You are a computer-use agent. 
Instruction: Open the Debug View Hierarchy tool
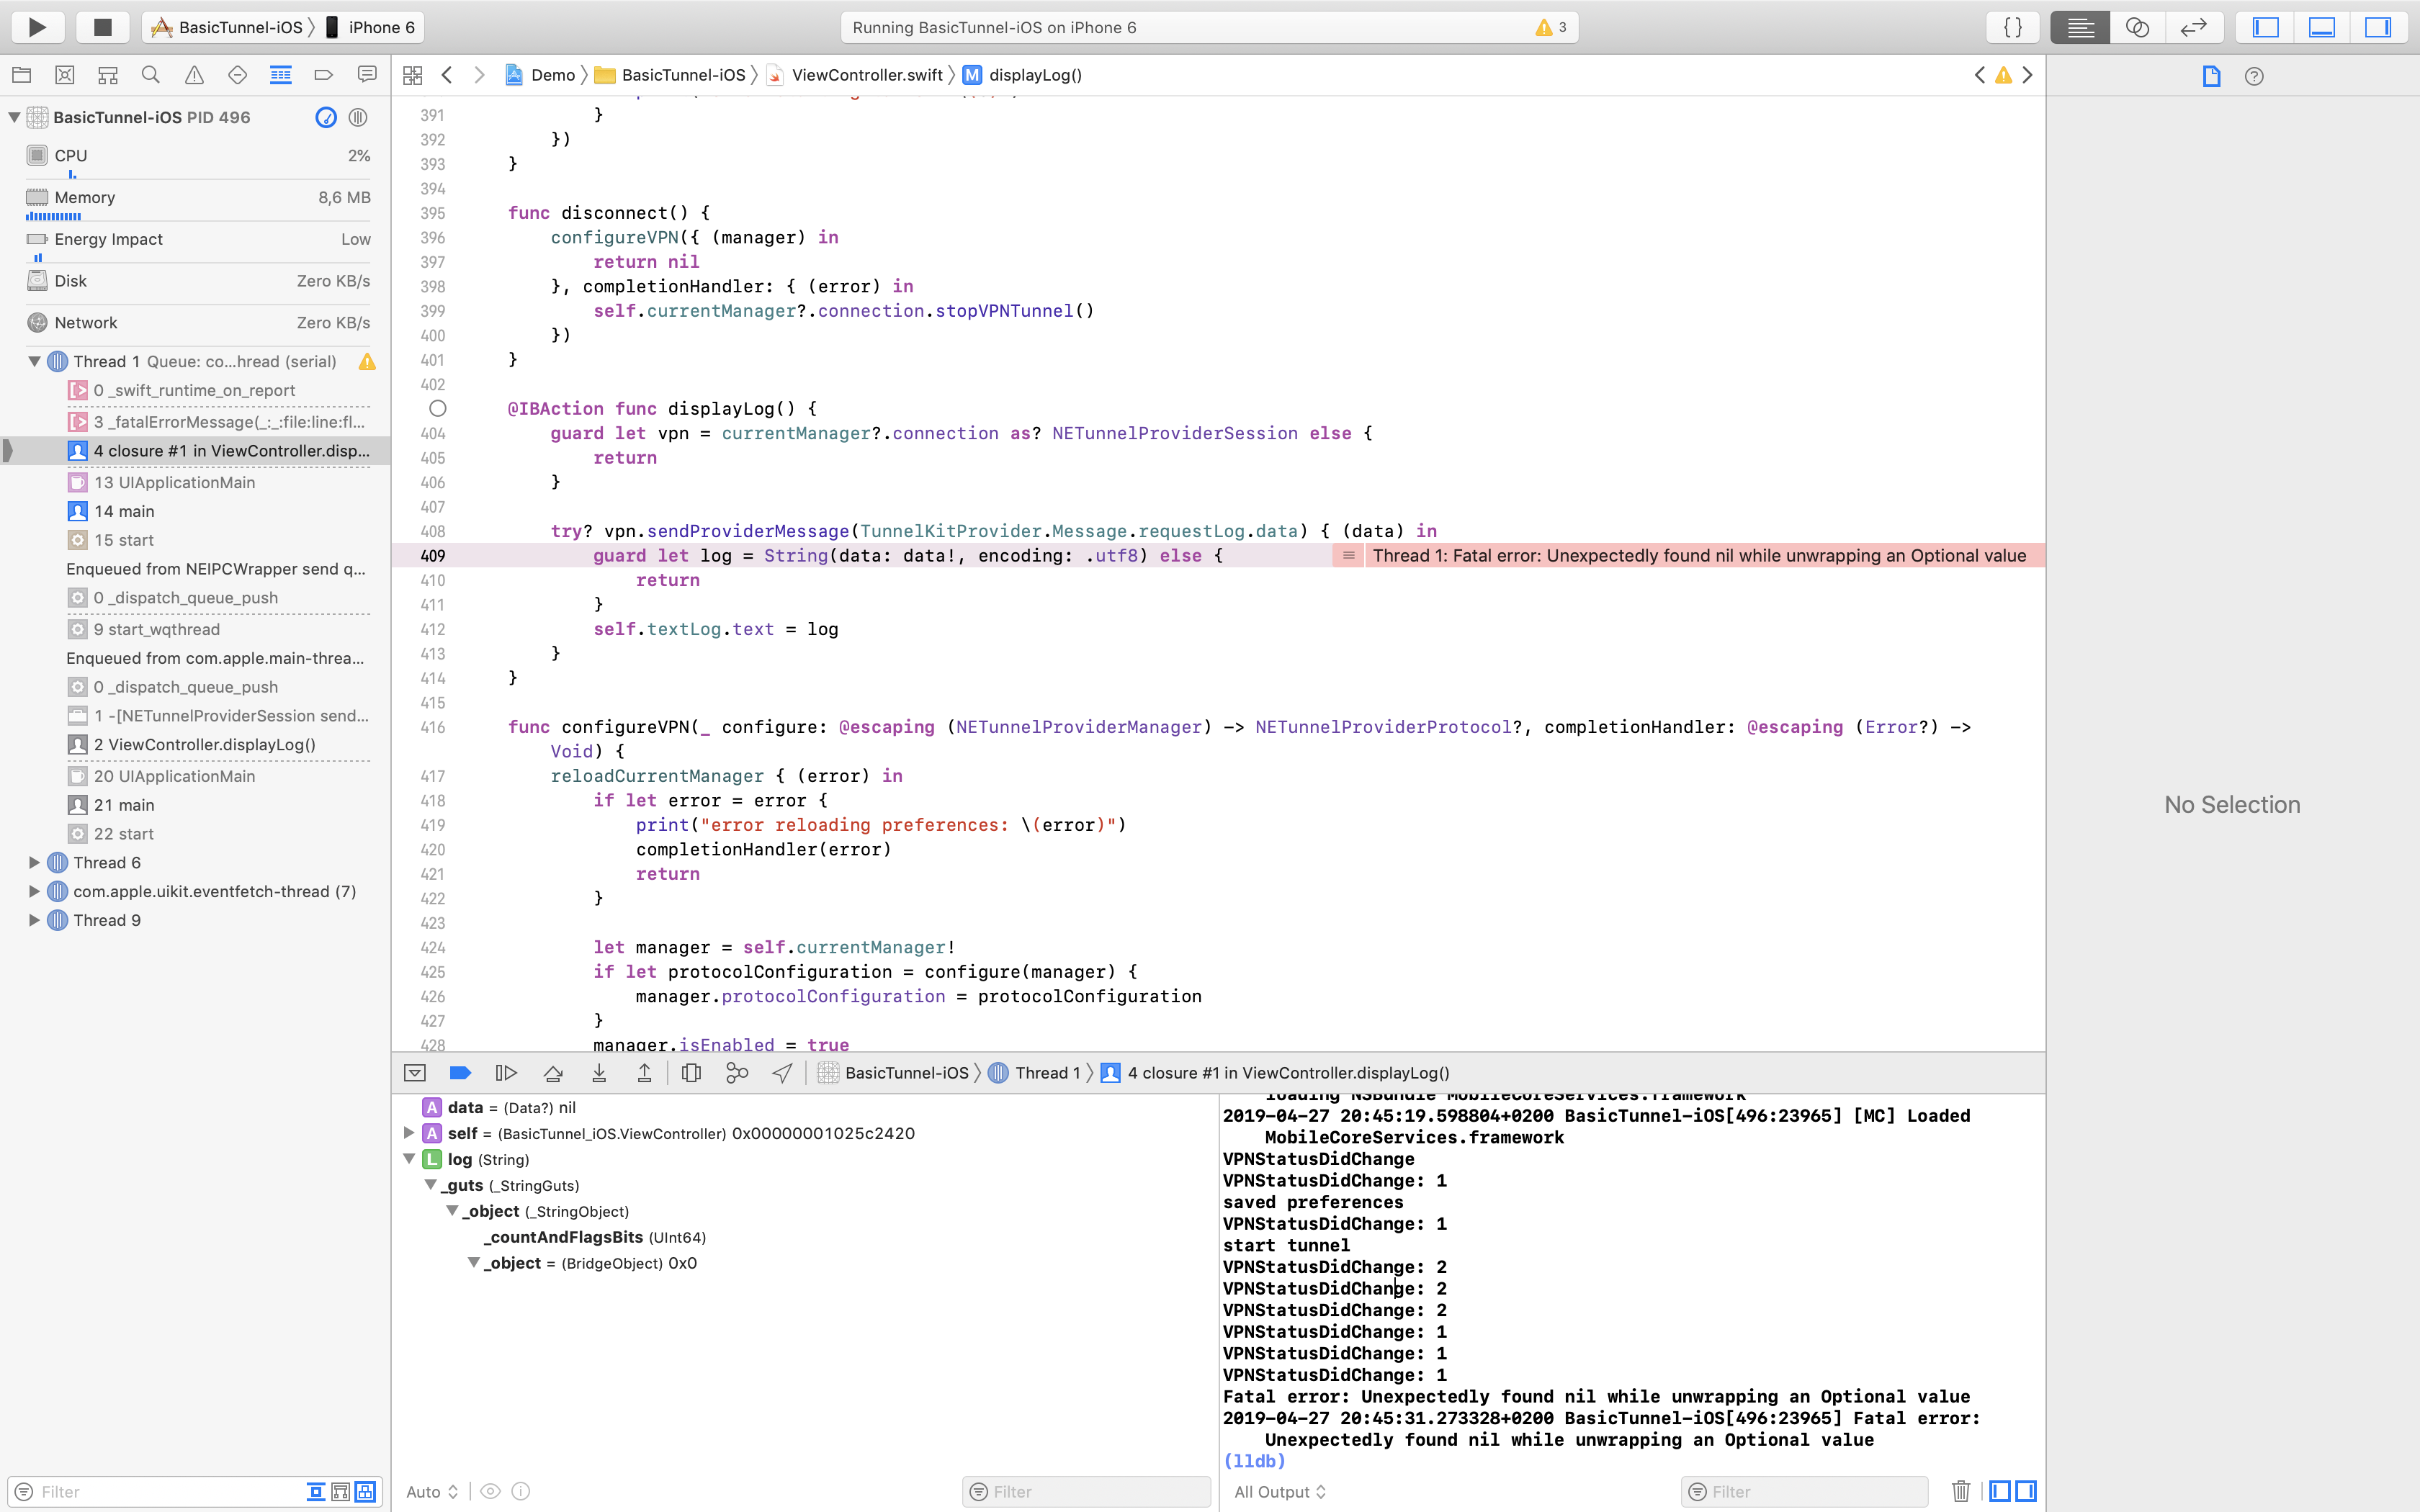click(x=691, y=1073)
